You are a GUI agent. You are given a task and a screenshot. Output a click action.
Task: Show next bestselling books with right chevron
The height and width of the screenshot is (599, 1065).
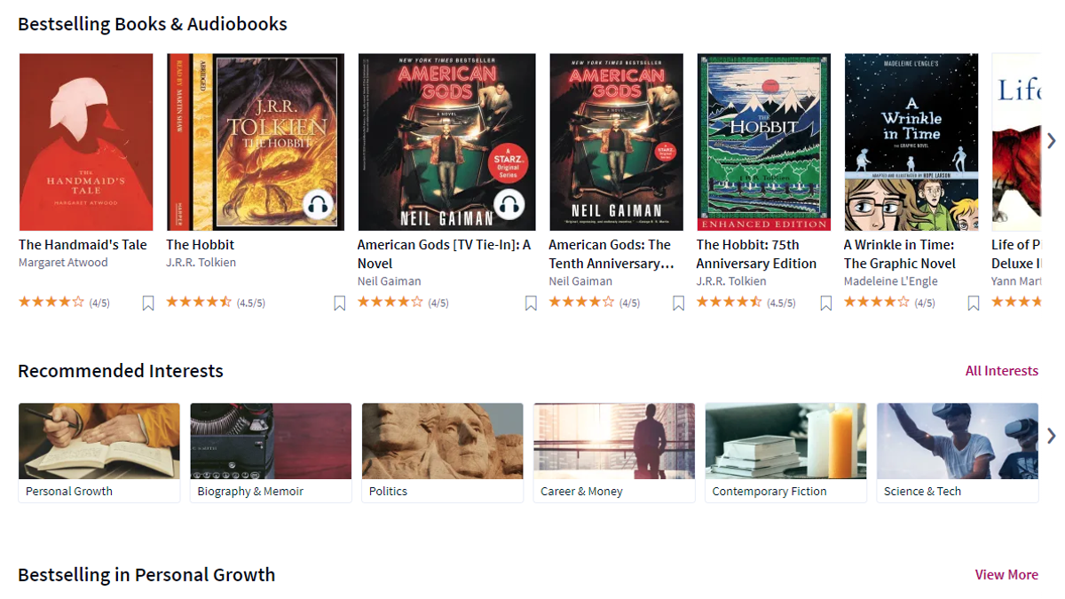pyautogui.click(x=1051, y=141)
